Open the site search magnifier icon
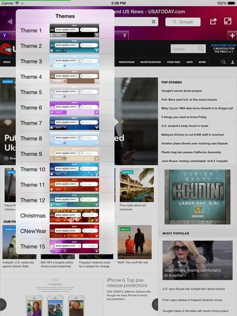Image resolution: width=237 pixels, height=316 pixels. click(224, 62)
